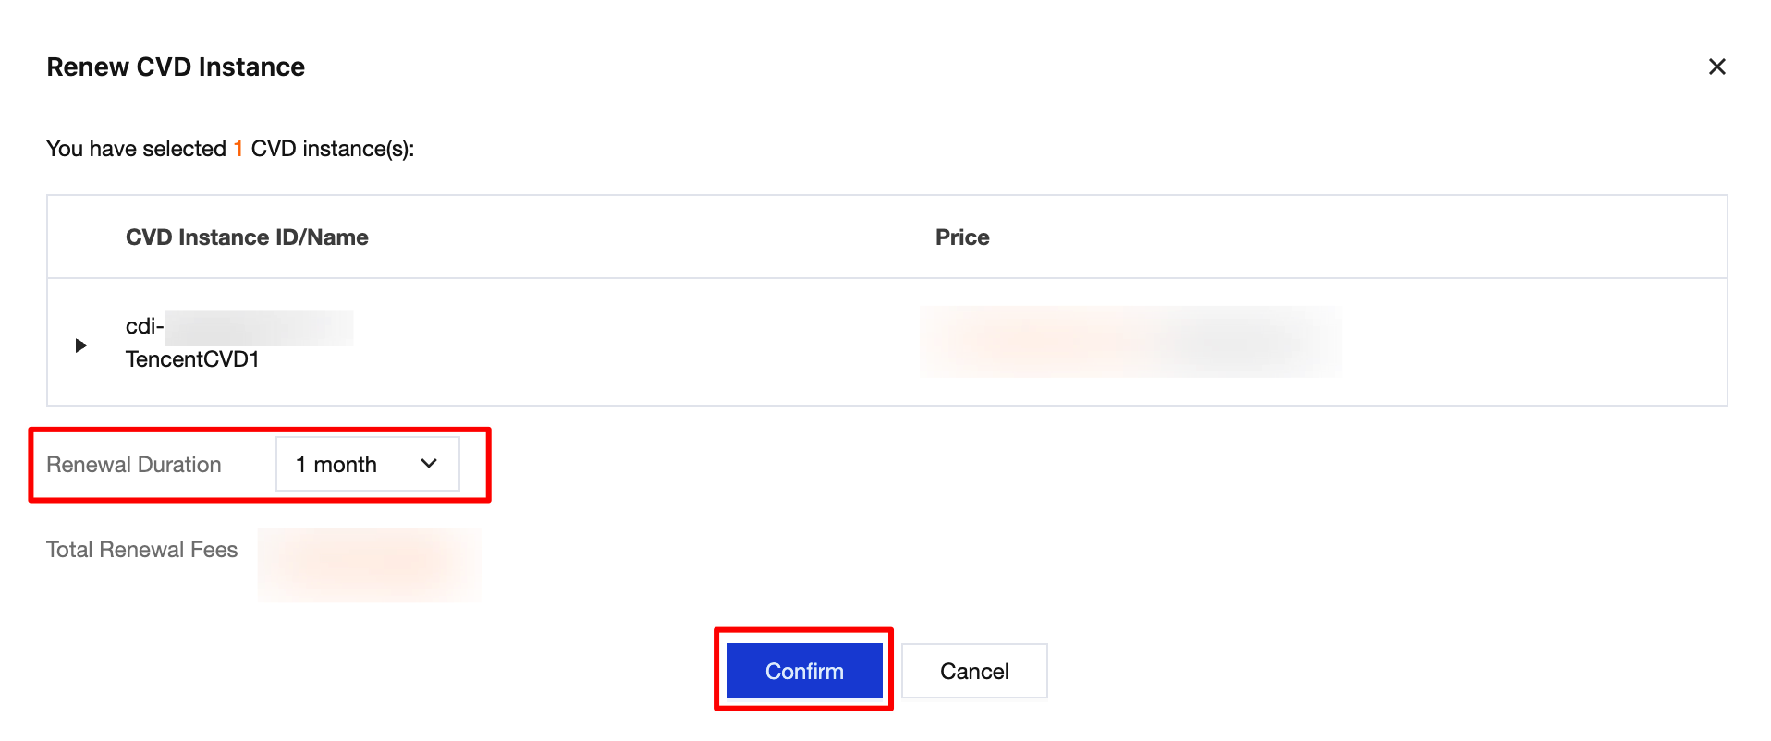Viewport: 1771px width, 741px height.
Task: Click the Renewal Duration label
Action: [x=134, y=465]
